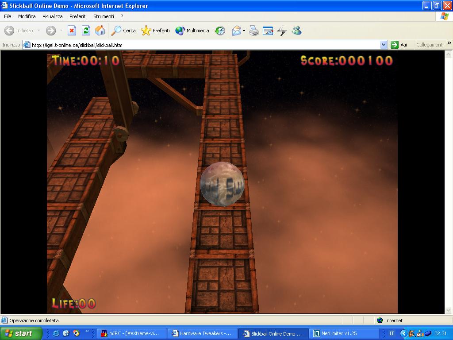Click the SCORE:000100 game display

tap(347, 60)
